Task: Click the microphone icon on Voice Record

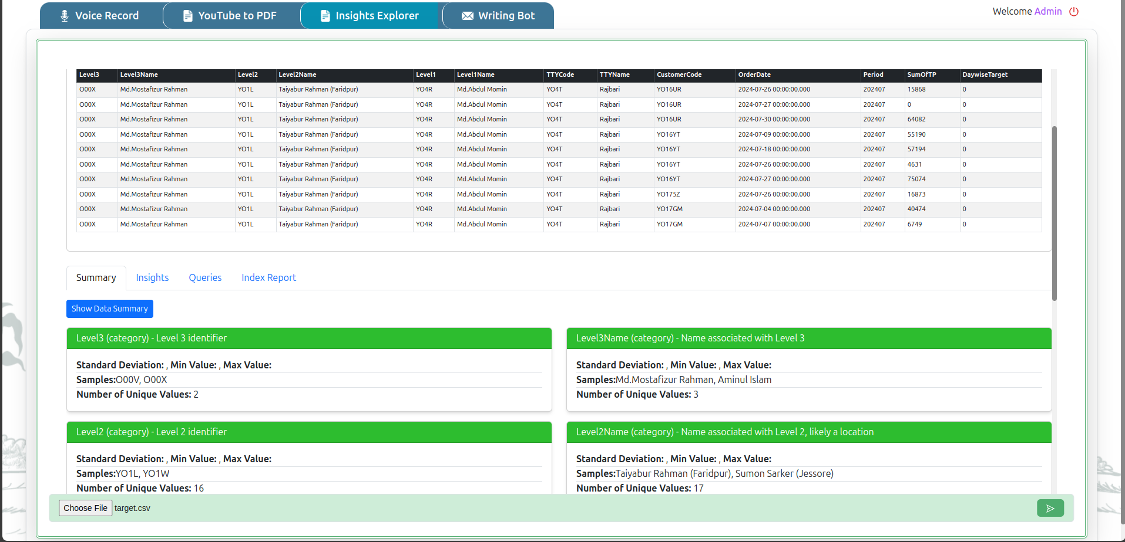Action: (65, 16)
